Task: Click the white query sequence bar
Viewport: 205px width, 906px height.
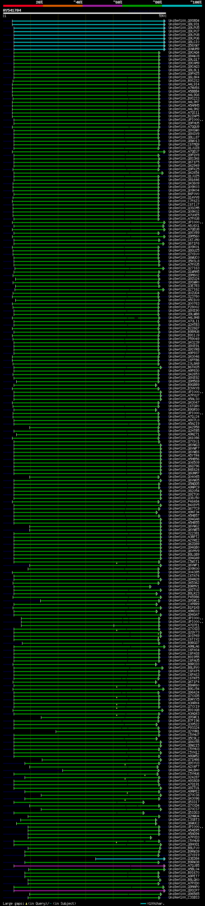Action: click(x=84, y=13)
